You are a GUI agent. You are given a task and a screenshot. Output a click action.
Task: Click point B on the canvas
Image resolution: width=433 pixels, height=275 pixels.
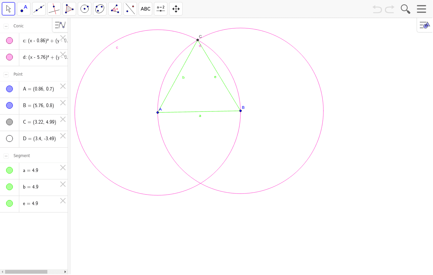(241, 111)
